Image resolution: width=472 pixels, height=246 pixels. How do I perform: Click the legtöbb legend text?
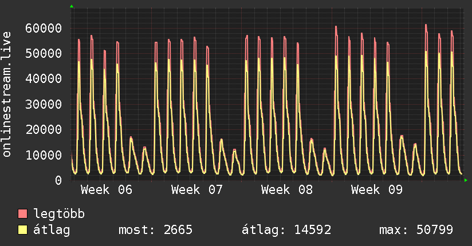click(60, 214)
